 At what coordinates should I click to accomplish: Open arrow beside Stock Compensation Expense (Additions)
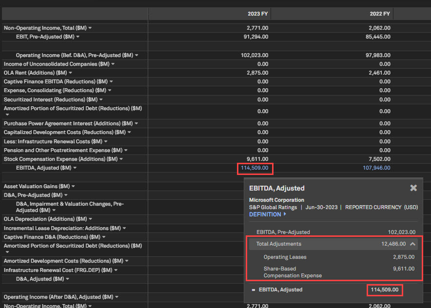(121, 159)
